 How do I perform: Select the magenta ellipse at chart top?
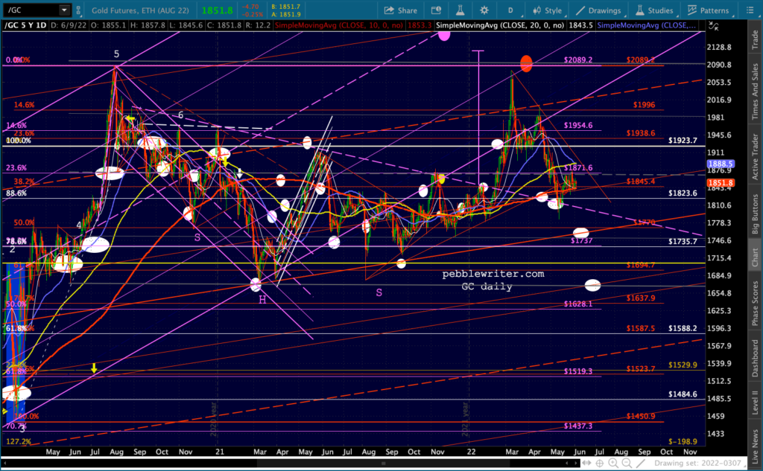point(444,35)
